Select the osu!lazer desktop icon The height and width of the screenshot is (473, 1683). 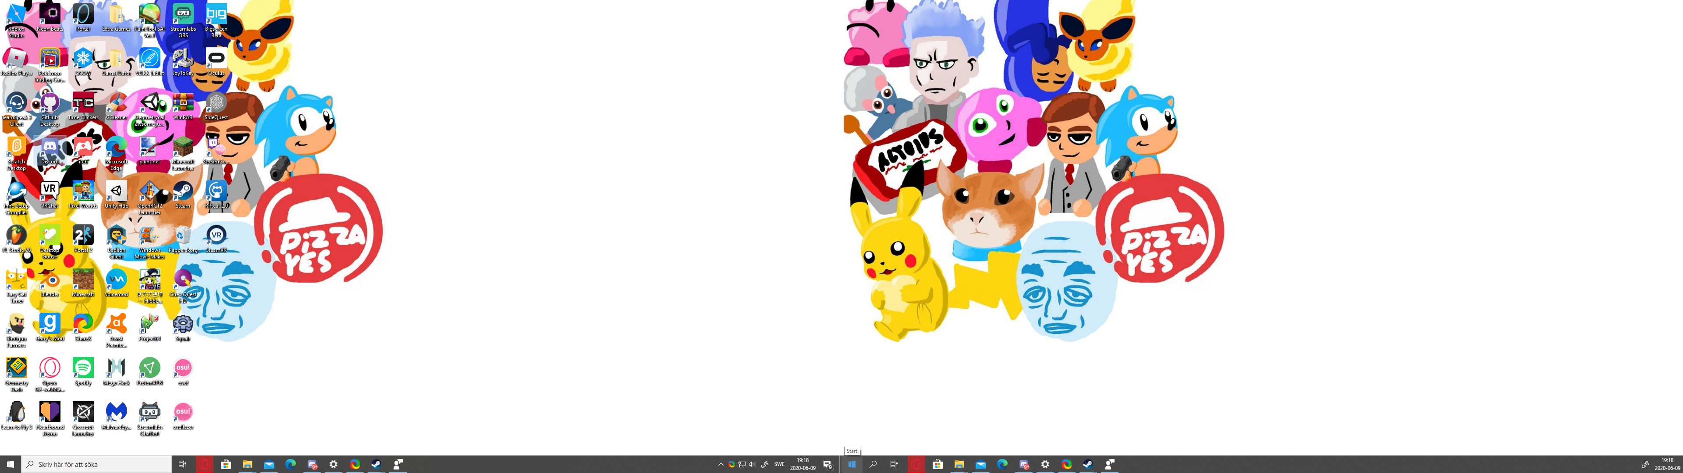pyautogui.click(x=183, y=416)
